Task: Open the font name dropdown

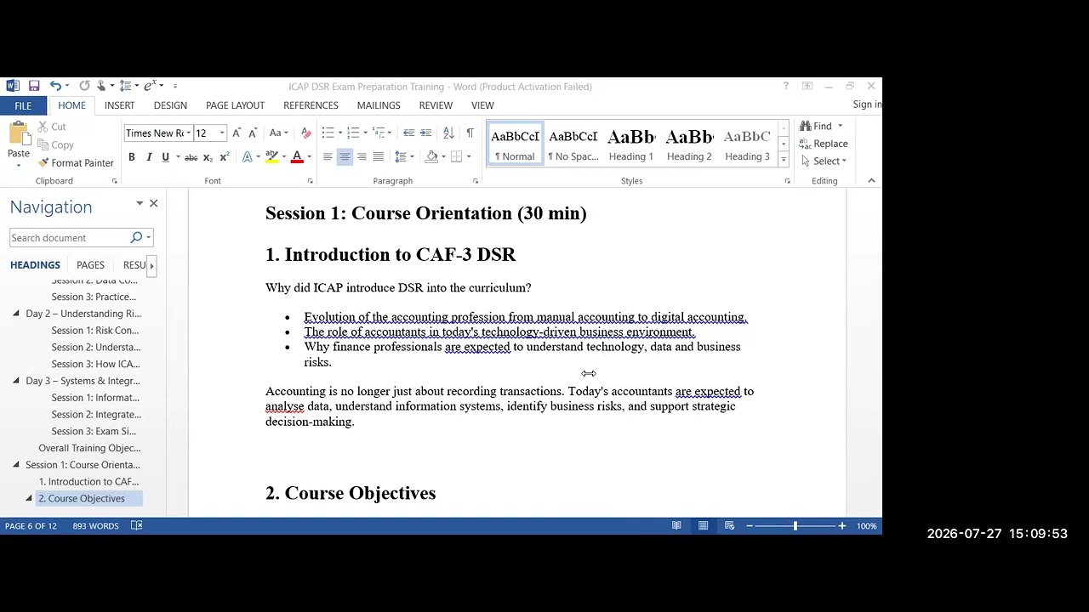Action: point(188,133)
